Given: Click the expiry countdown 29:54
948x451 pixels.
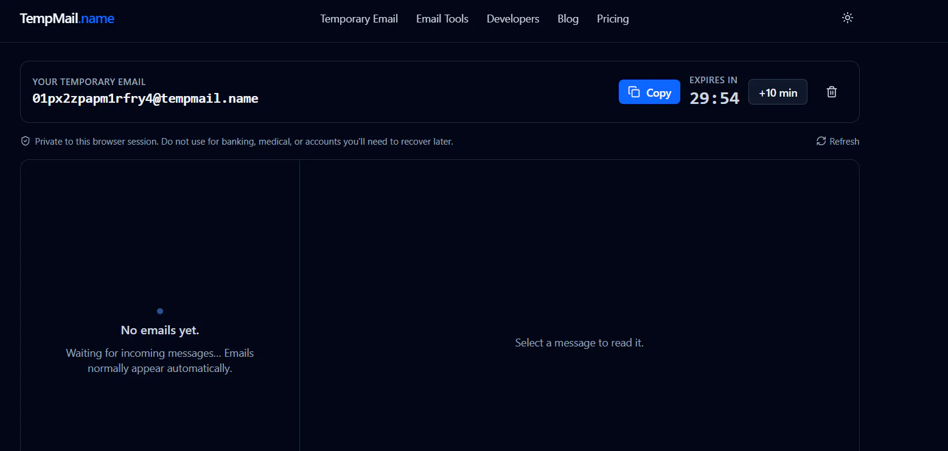Looking at the screenshot, I should 714,98.
